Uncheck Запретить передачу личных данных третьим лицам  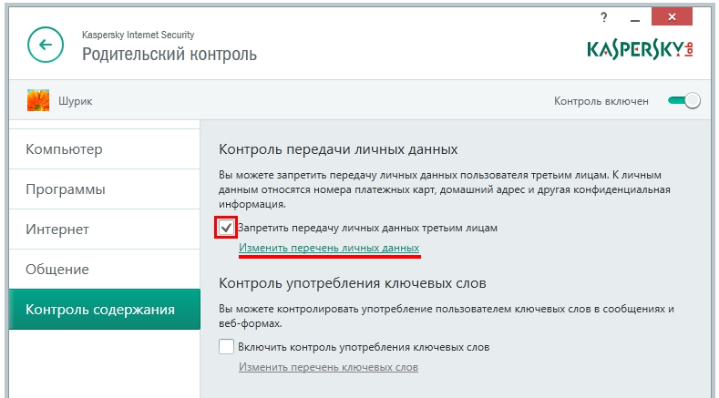tap(226, 227)
